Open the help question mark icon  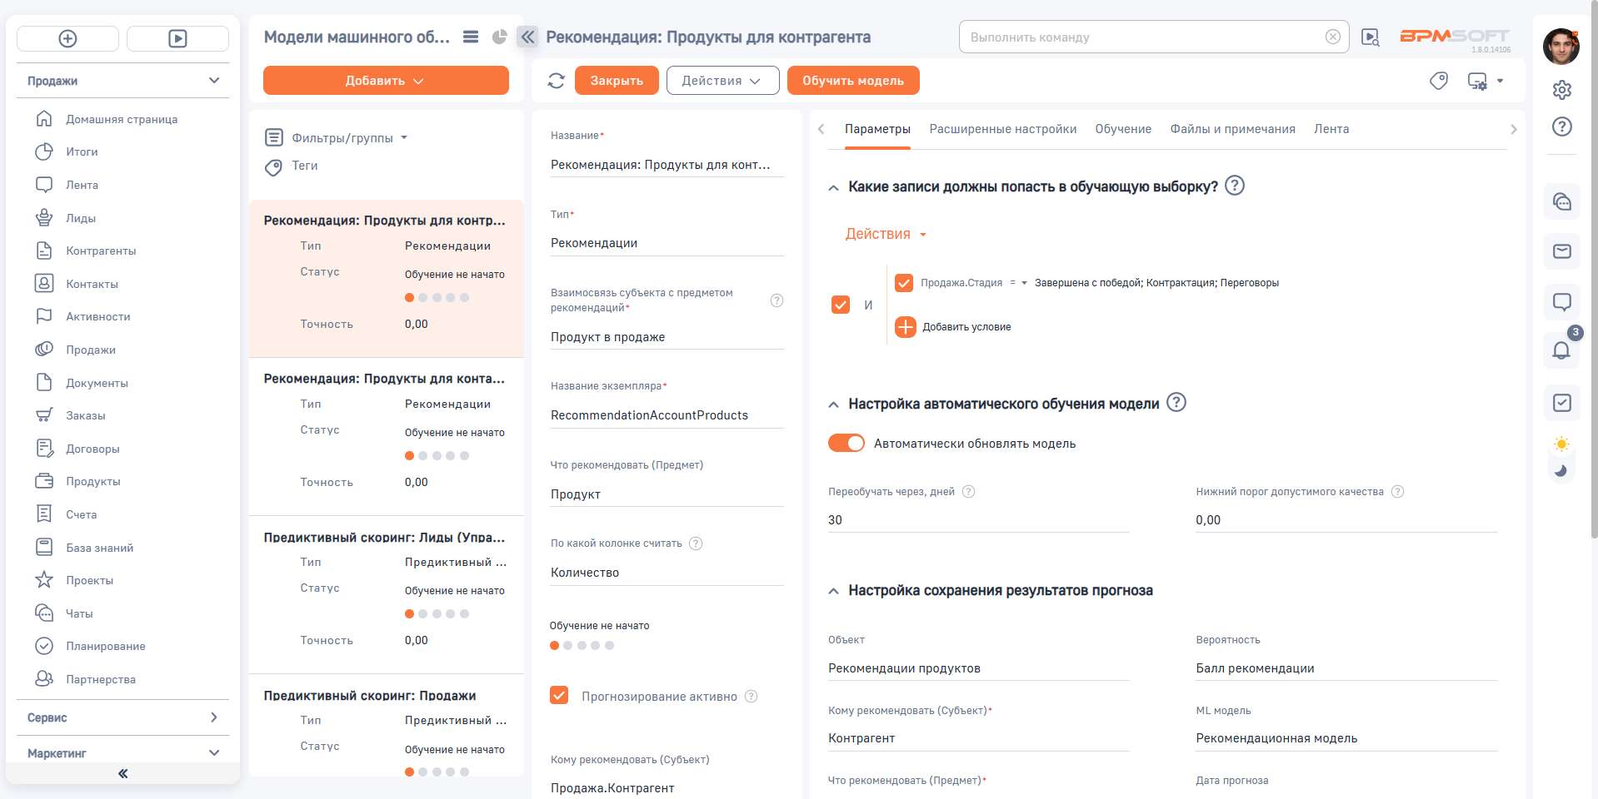1562,127
